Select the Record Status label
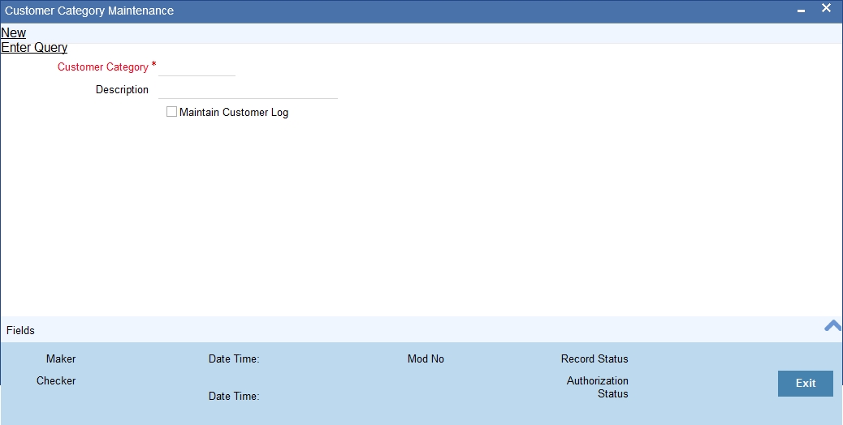This screenshot has width=843, height=425. click(594, 359)
